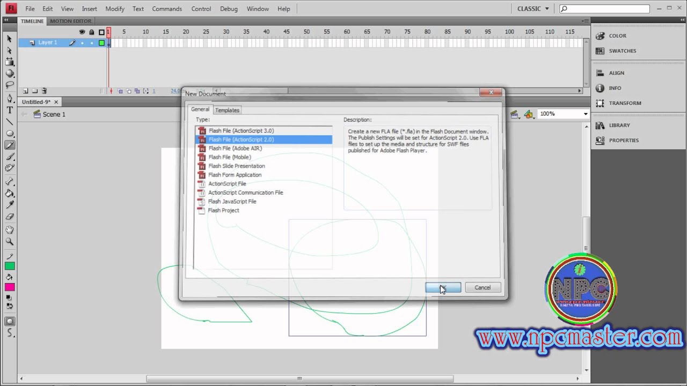The width and height of the screenshot is (687, 386).
Task: Open the Align panel
Action: [616, 73]
